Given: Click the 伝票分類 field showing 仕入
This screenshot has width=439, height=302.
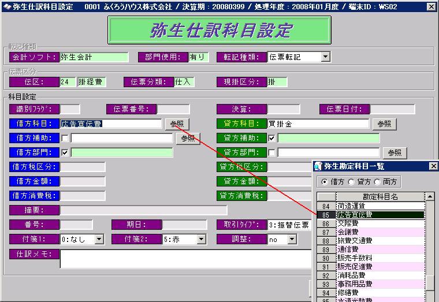Looking at the screenshot, I should (x=184, y=82).
